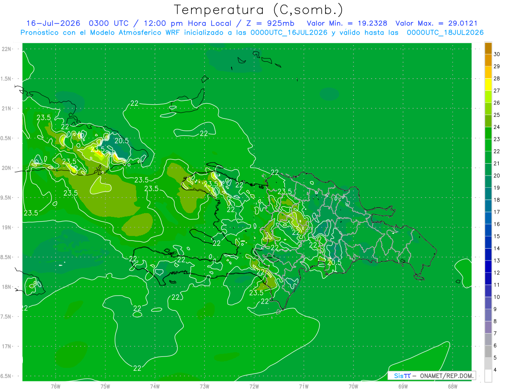Click the "75W" longitude axis label
Screen dimensions: 508x392
click(x=105, y=386)
